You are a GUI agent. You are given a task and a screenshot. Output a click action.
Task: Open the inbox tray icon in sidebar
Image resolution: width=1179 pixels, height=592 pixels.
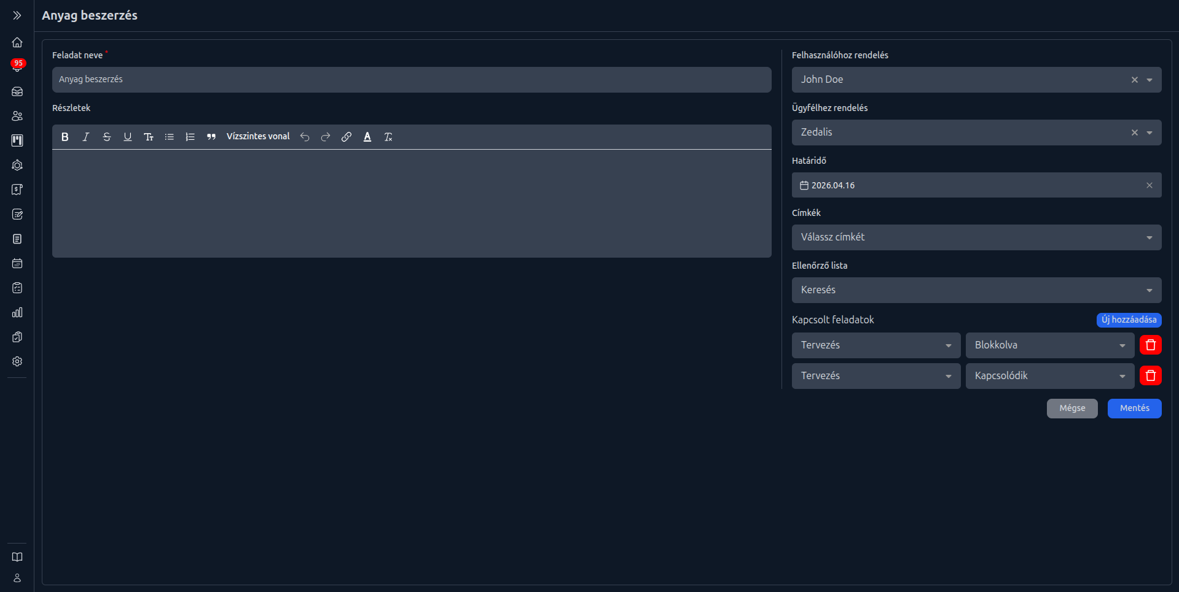pyautogui.click(x=17, y=91)
